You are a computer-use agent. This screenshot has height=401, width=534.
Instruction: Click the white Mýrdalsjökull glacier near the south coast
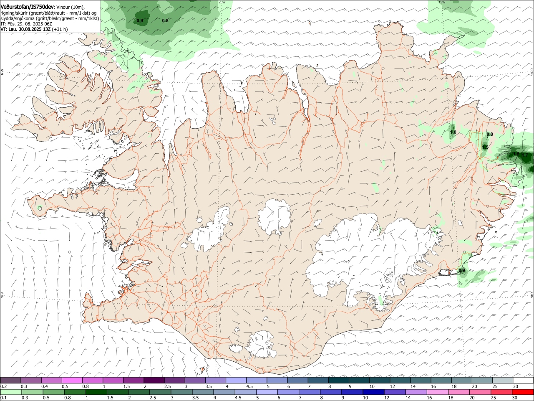[261, 345]
